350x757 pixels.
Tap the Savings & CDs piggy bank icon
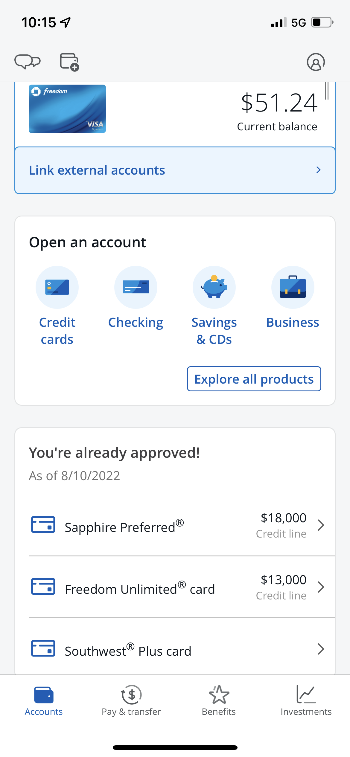click(214, 287)
